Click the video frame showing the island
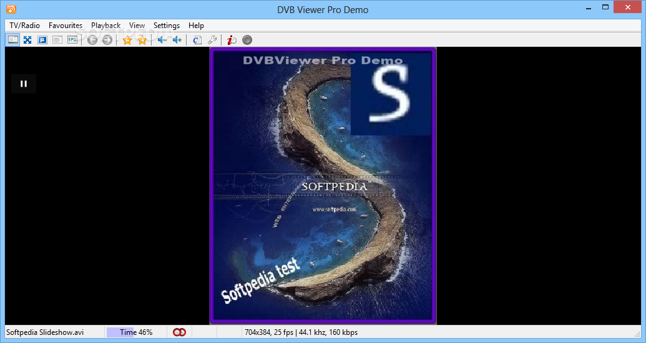 [x=323, y=186]
